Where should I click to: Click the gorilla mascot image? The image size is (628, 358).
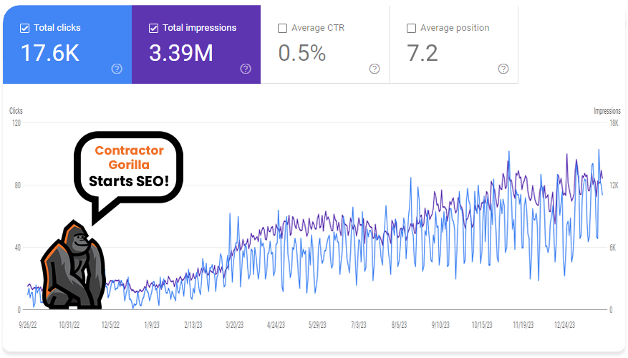[72, 265]
